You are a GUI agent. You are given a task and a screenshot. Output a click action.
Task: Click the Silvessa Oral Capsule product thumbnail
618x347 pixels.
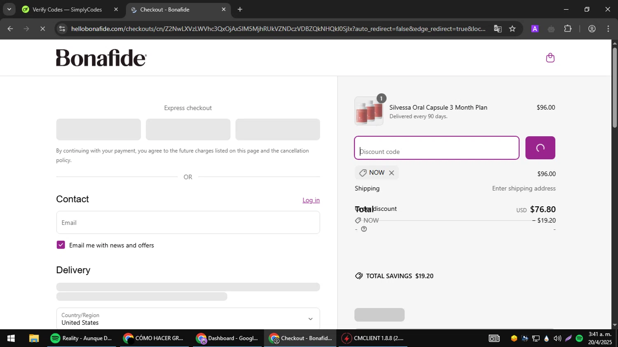tap(369, 111)
